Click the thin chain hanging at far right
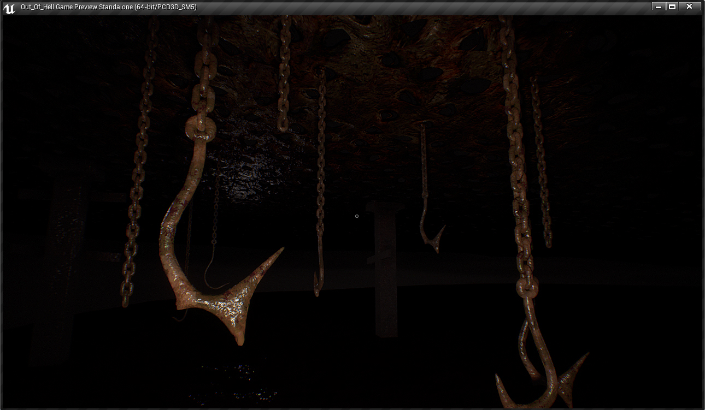 [541, 164]
